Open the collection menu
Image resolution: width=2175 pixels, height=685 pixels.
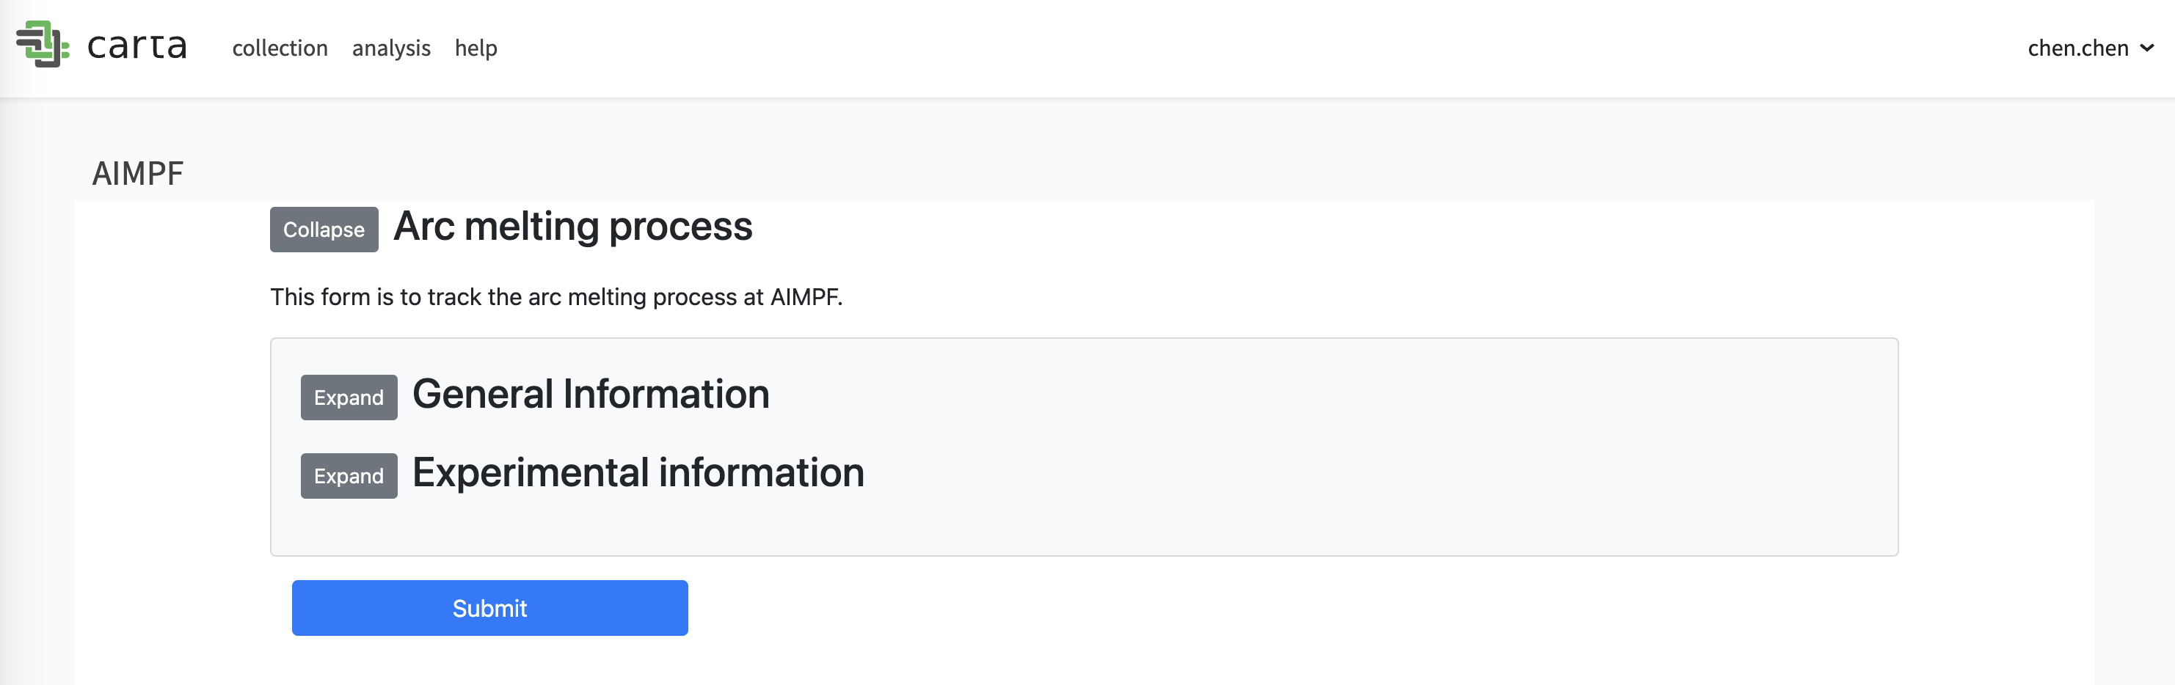pos(280,48)
